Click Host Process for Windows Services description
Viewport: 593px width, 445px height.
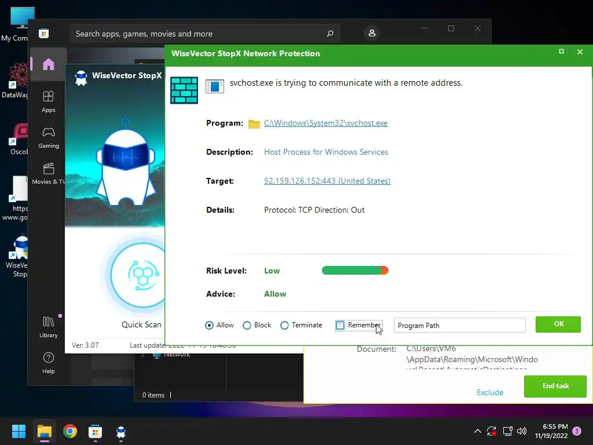[326, 152]
